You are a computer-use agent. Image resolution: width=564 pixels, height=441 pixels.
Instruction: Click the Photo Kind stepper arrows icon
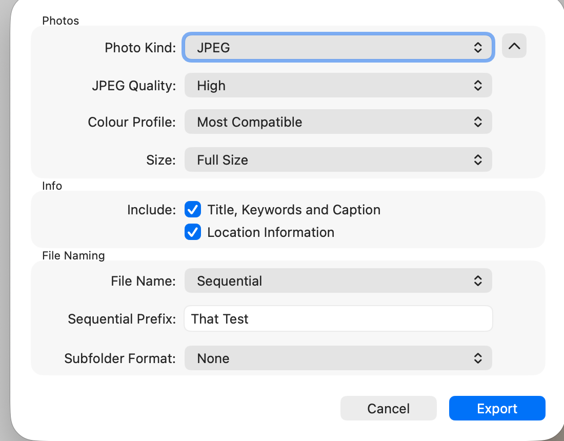[478, 48]
